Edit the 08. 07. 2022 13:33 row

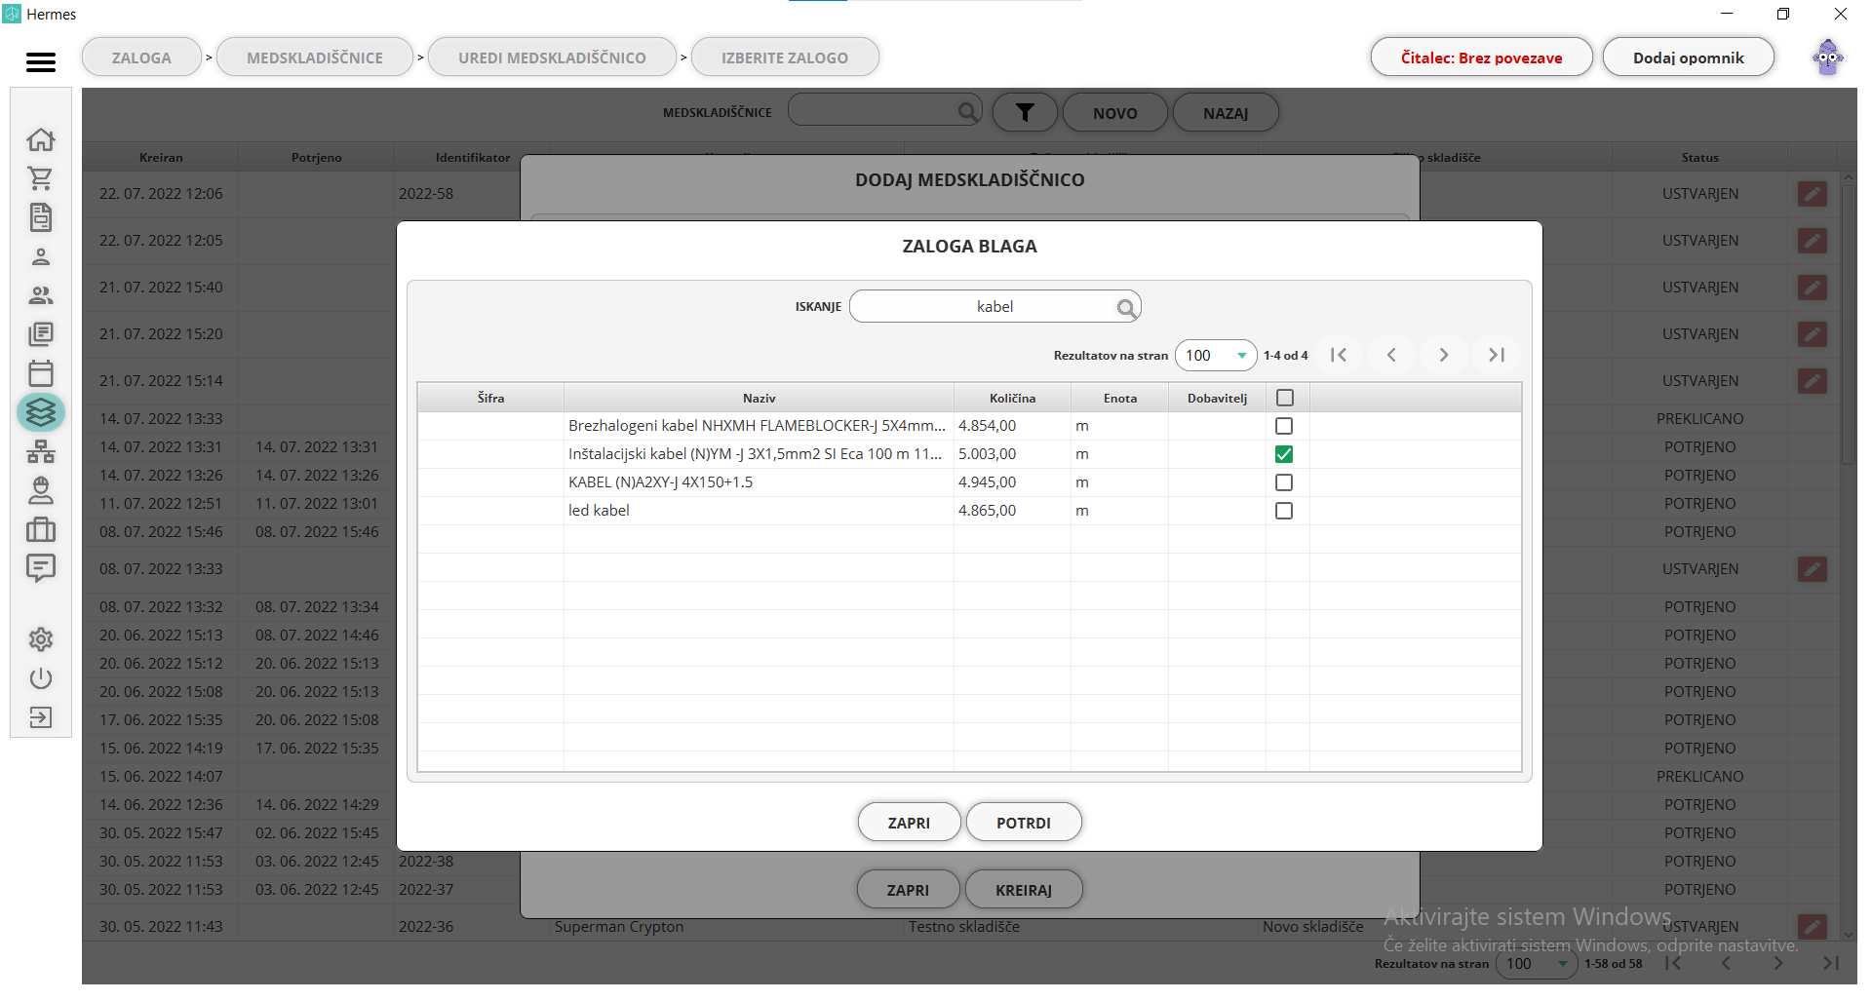[x=1813, y=569]
